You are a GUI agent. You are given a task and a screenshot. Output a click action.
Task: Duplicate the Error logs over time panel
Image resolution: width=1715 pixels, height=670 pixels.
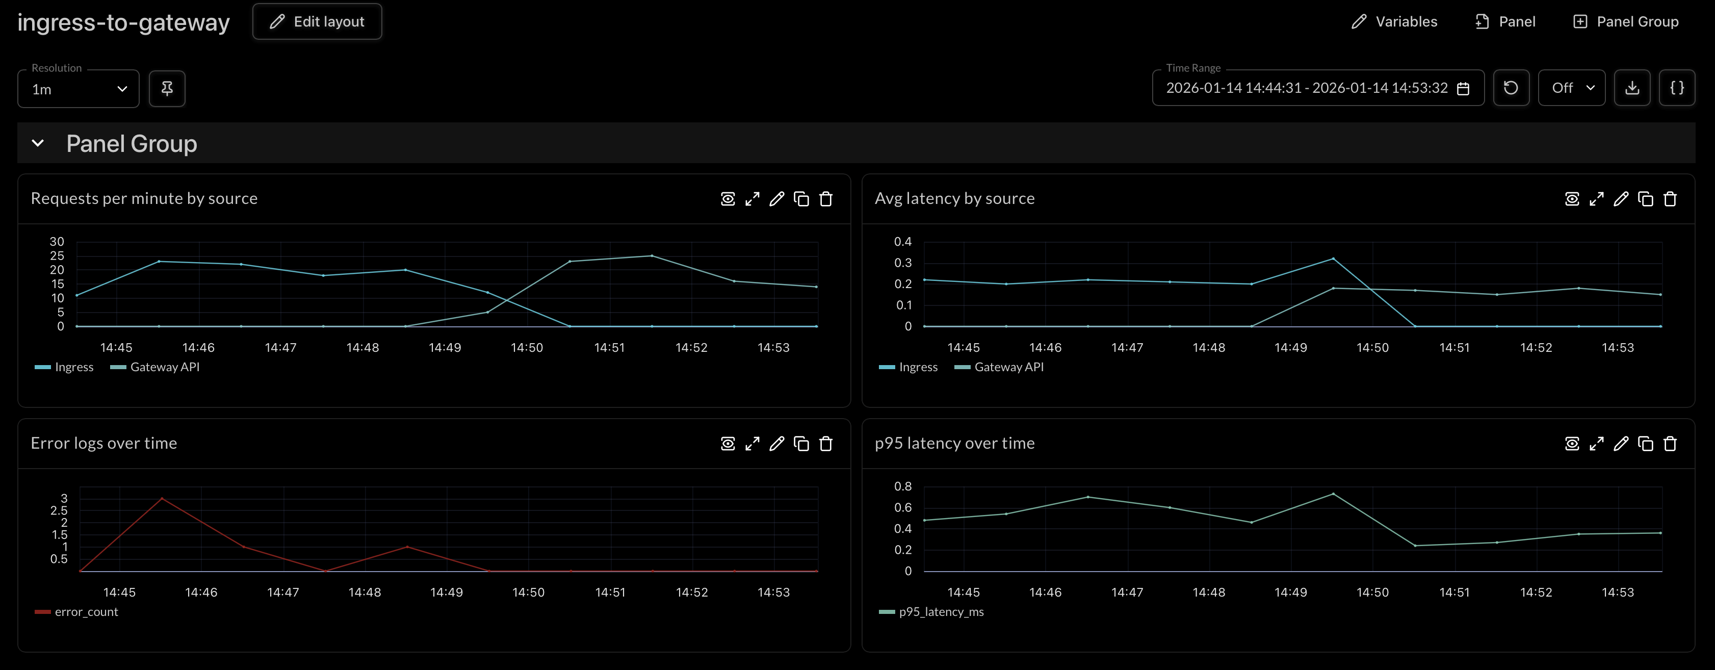pos(801,444)
